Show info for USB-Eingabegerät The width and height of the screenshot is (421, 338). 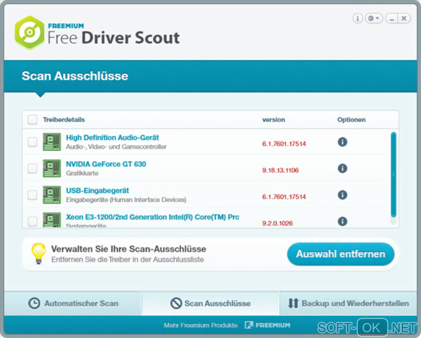(342, 195)
